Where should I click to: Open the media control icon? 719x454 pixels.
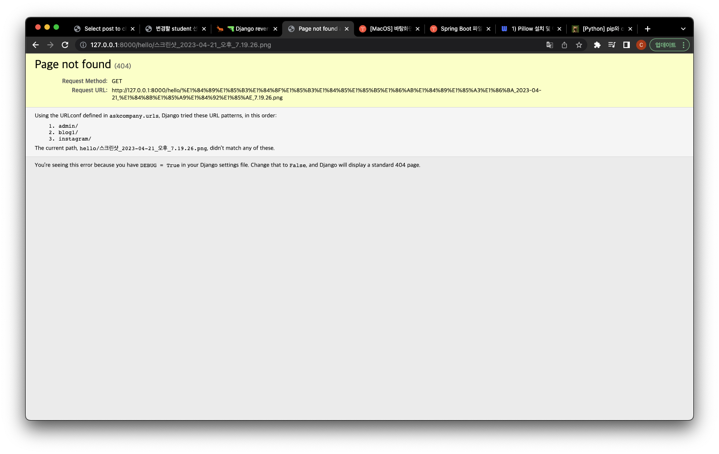pyautogui.click(x=612, y=45)
